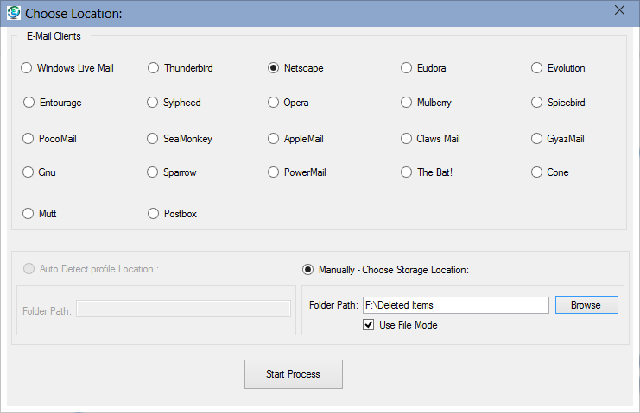Choose the Opera mail client option
The image size is (640, 413).
tap(274, 103)
